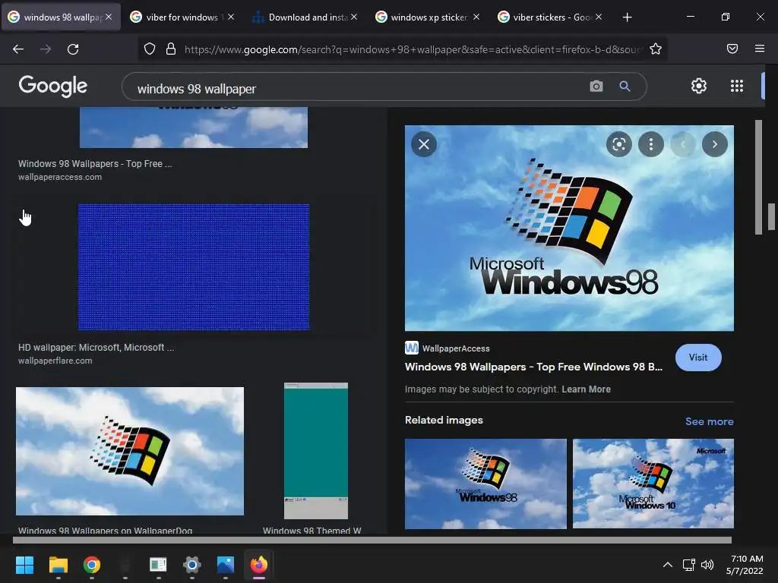Click the large Windows98 preview image

pos(569,228)
